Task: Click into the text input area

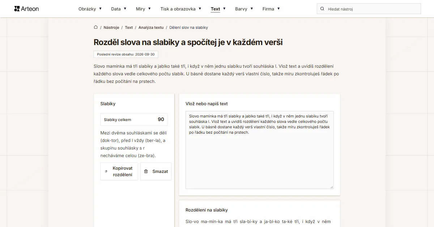Action: 259,150
